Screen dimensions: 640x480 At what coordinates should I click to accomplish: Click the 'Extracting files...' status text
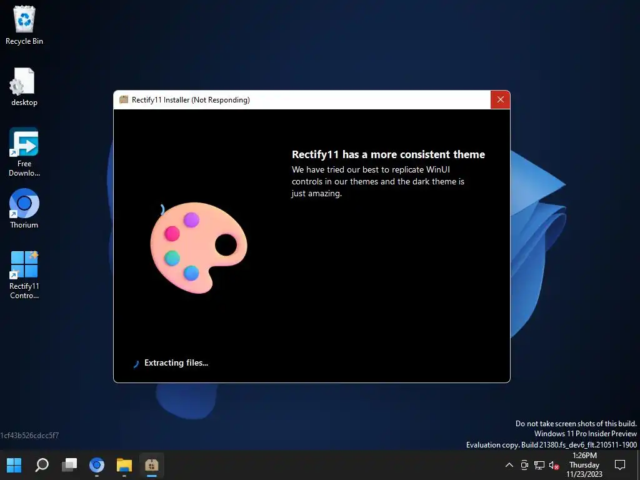coord(176,363)
